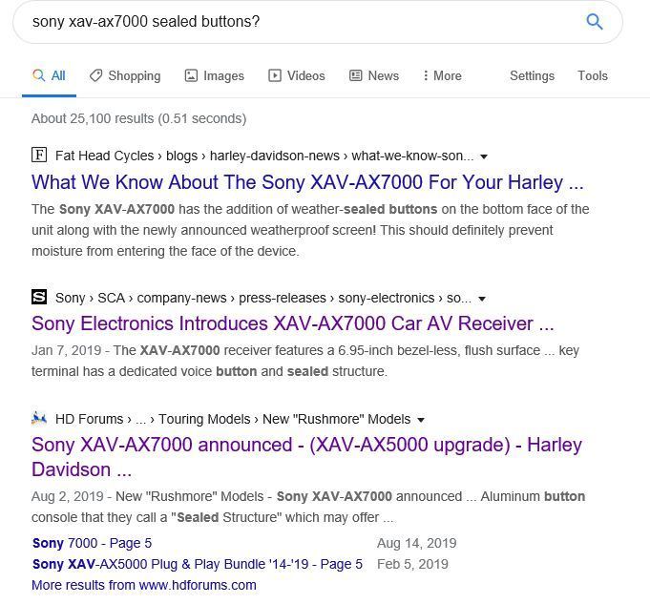
Task: Open 'Sony Electronics Introduces XAV-AX7000' result
Action: [293, 323]
